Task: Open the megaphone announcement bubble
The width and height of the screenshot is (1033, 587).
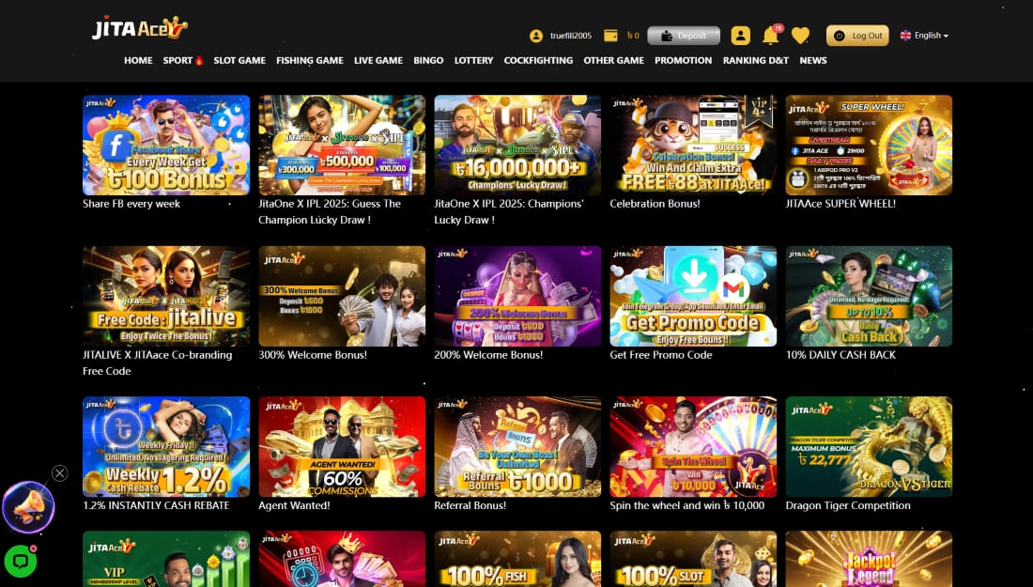Action: (x=28, y=507)
